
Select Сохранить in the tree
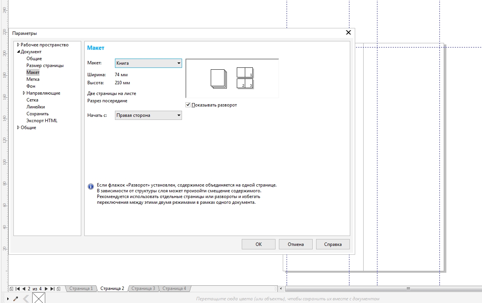[38, 114]
